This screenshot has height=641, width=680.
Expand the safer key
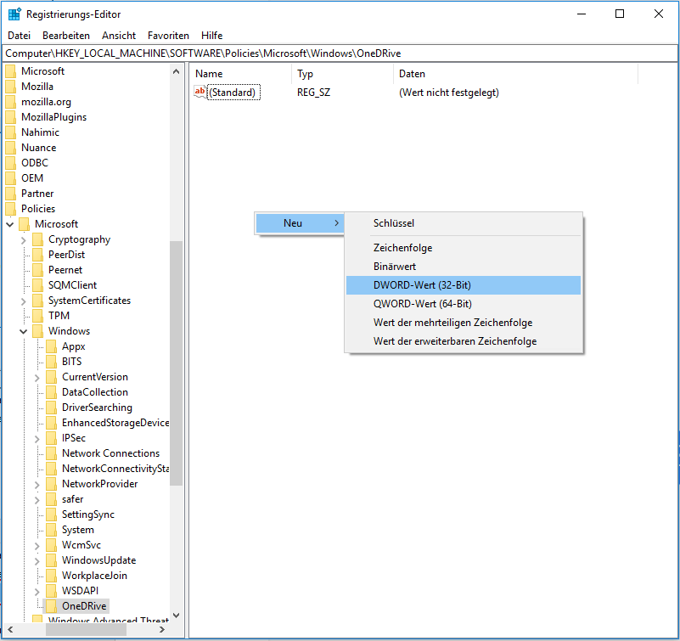point(37,499)
